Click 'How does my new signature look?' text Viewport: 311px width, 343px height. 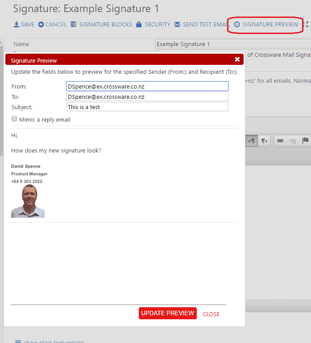pyautogui.click(x=56, y=151)
